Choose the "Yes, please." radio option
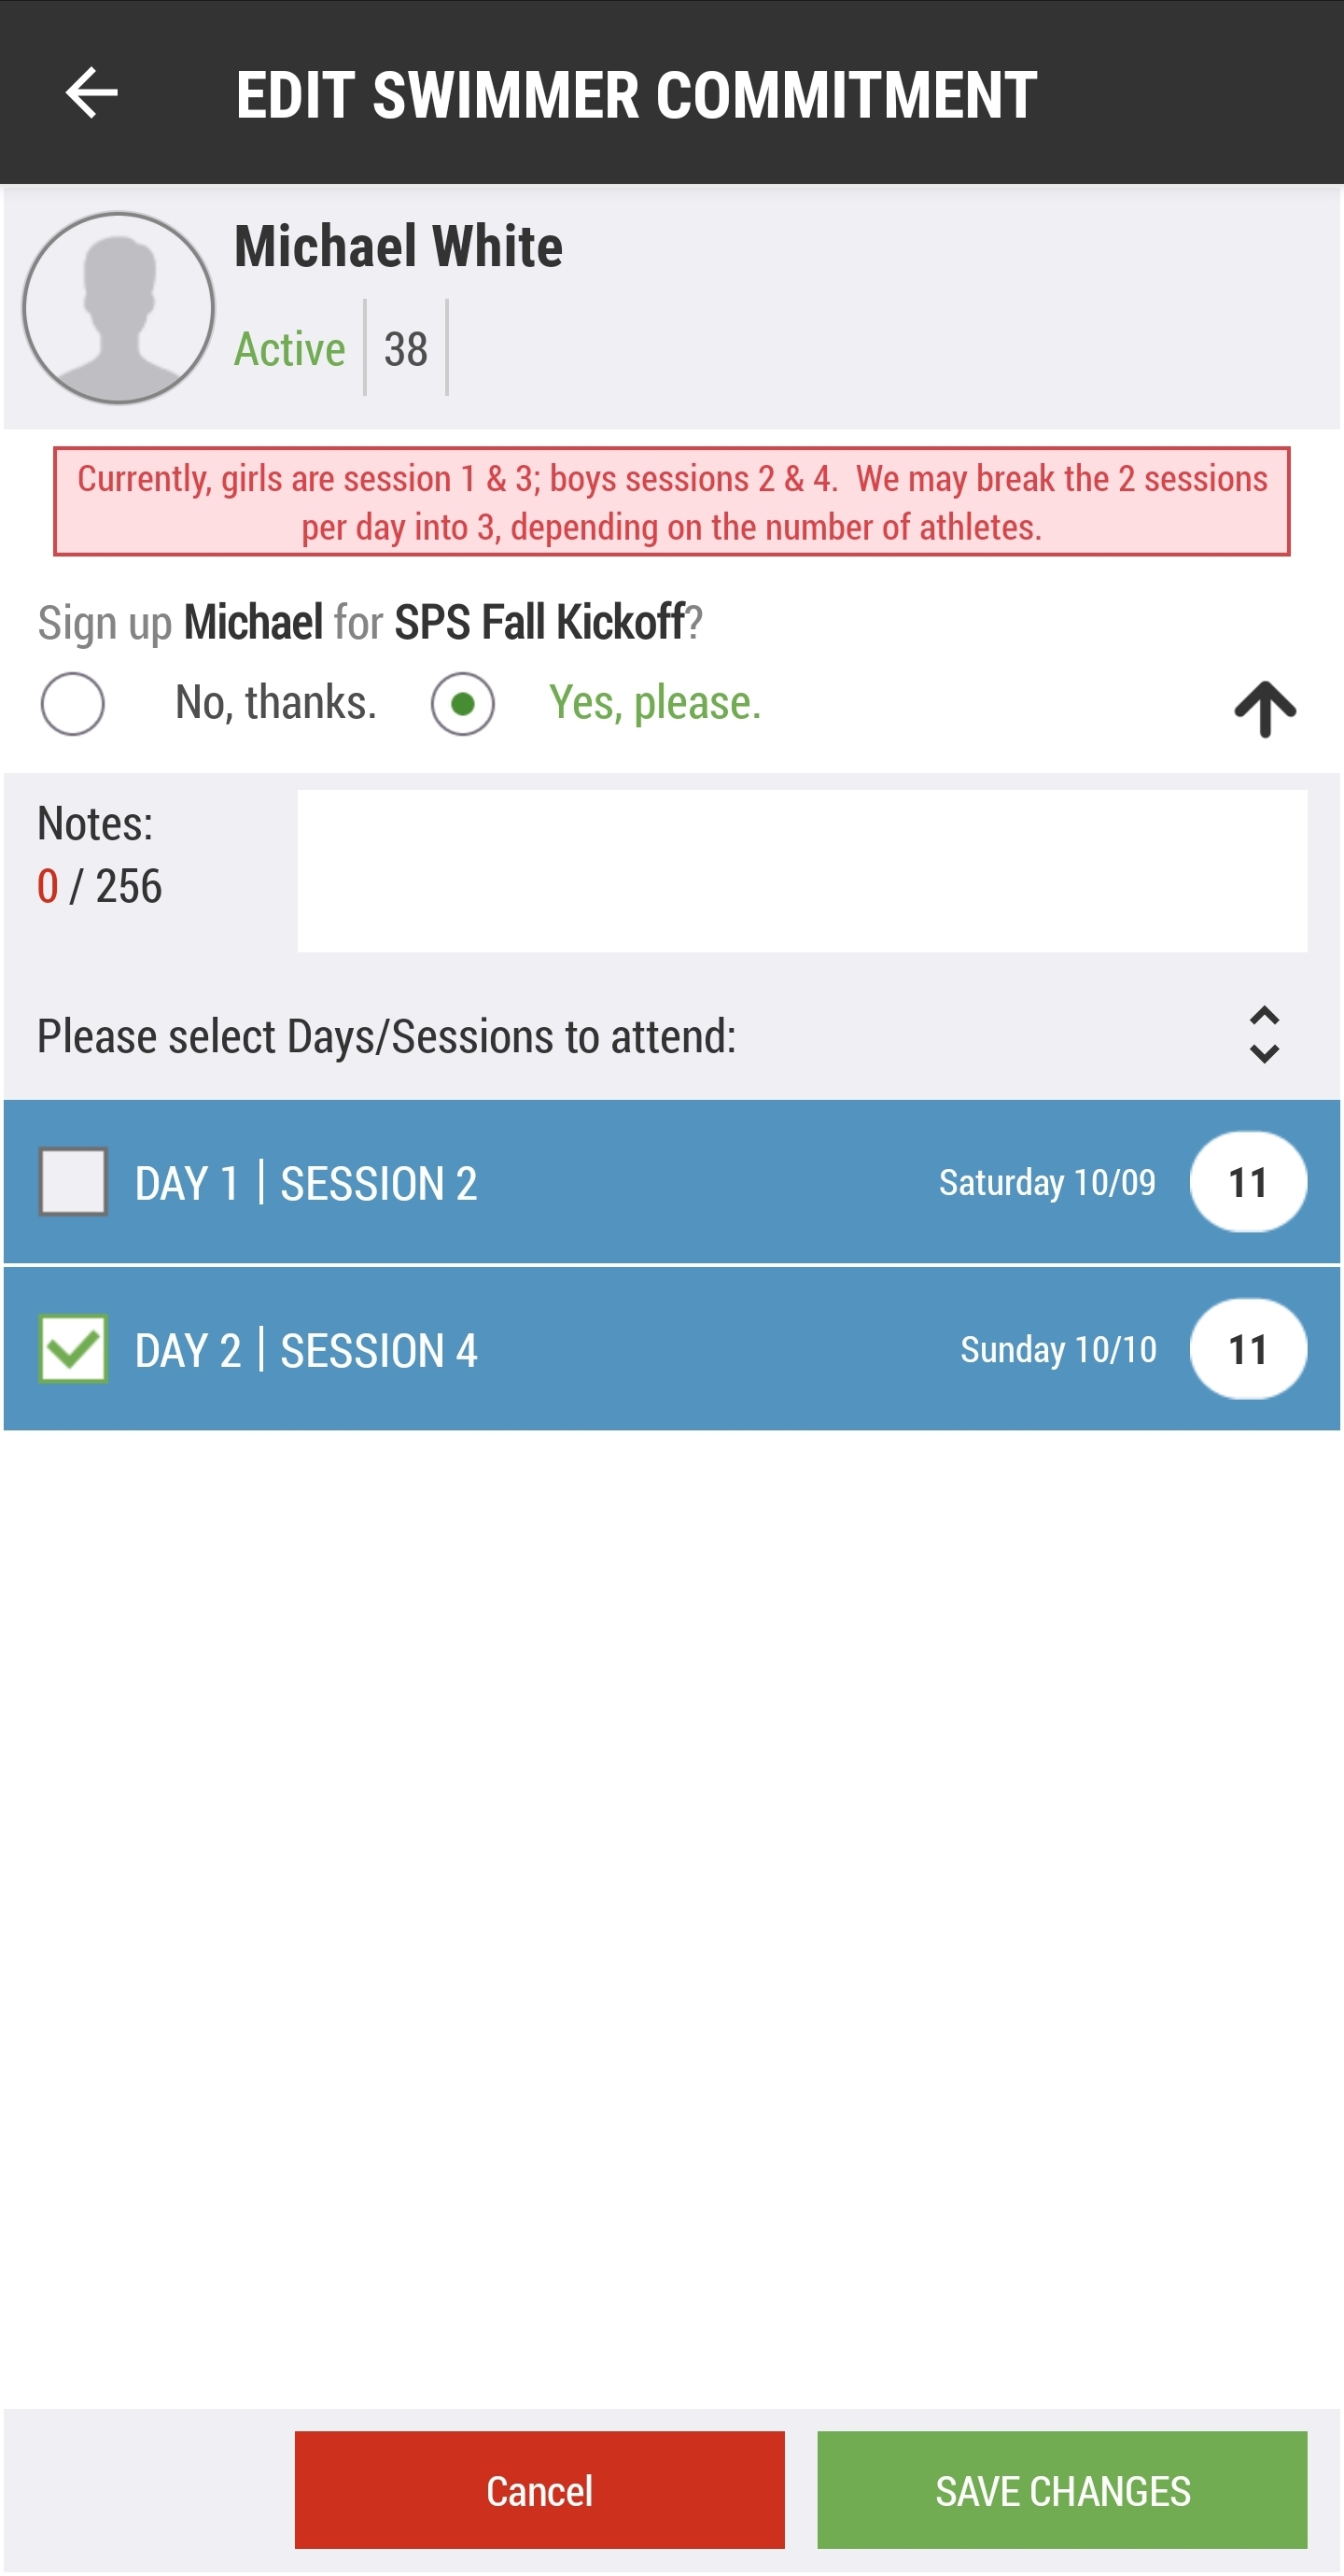Viewport: 1344px width, 2576px height. click(x=463, y=704)
